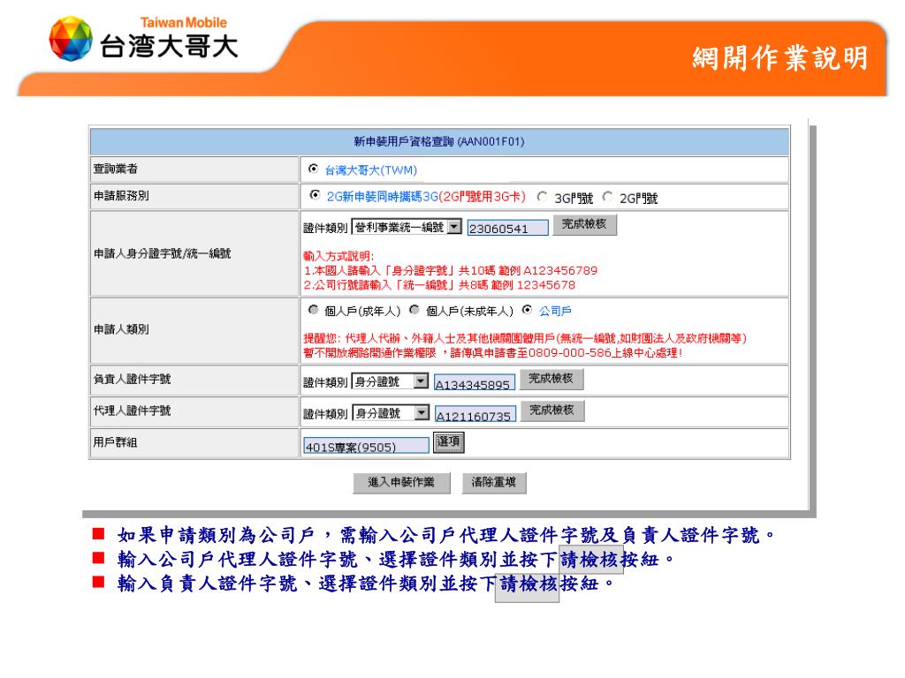Choose 個人戶(未成年人) applicant type
This screenshot has width=905, height=678.
coord(414,310)
